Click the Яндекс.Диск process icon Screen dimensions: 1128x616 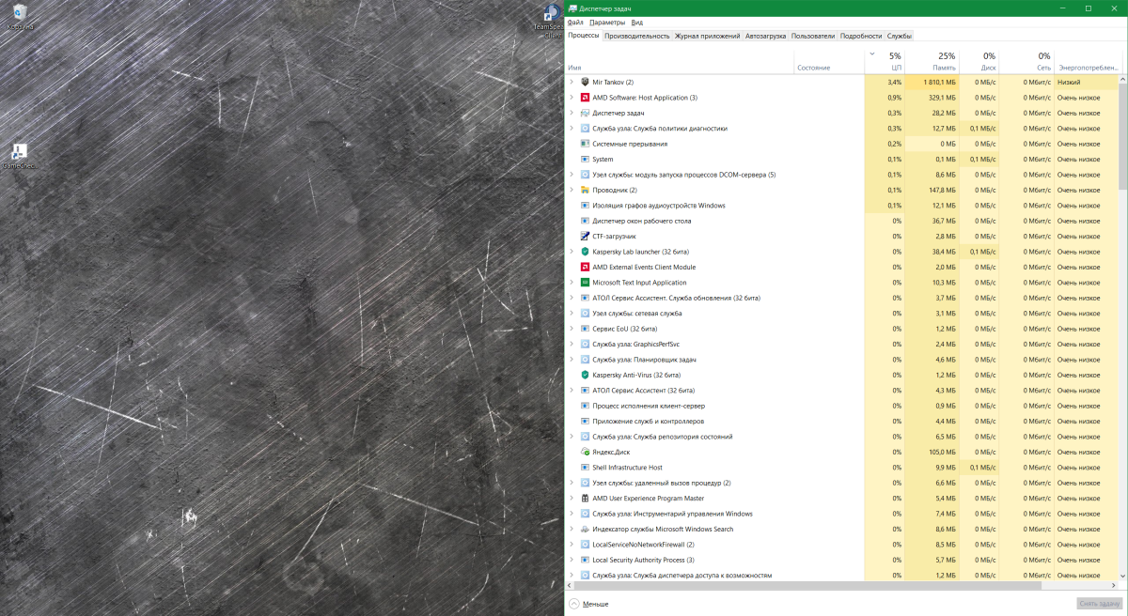585,452
